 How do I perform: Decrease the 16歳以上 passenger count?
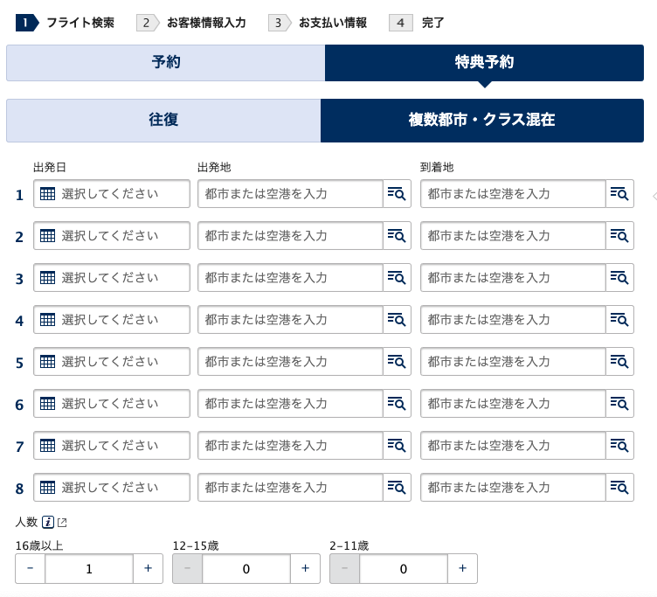pos(31,568)
